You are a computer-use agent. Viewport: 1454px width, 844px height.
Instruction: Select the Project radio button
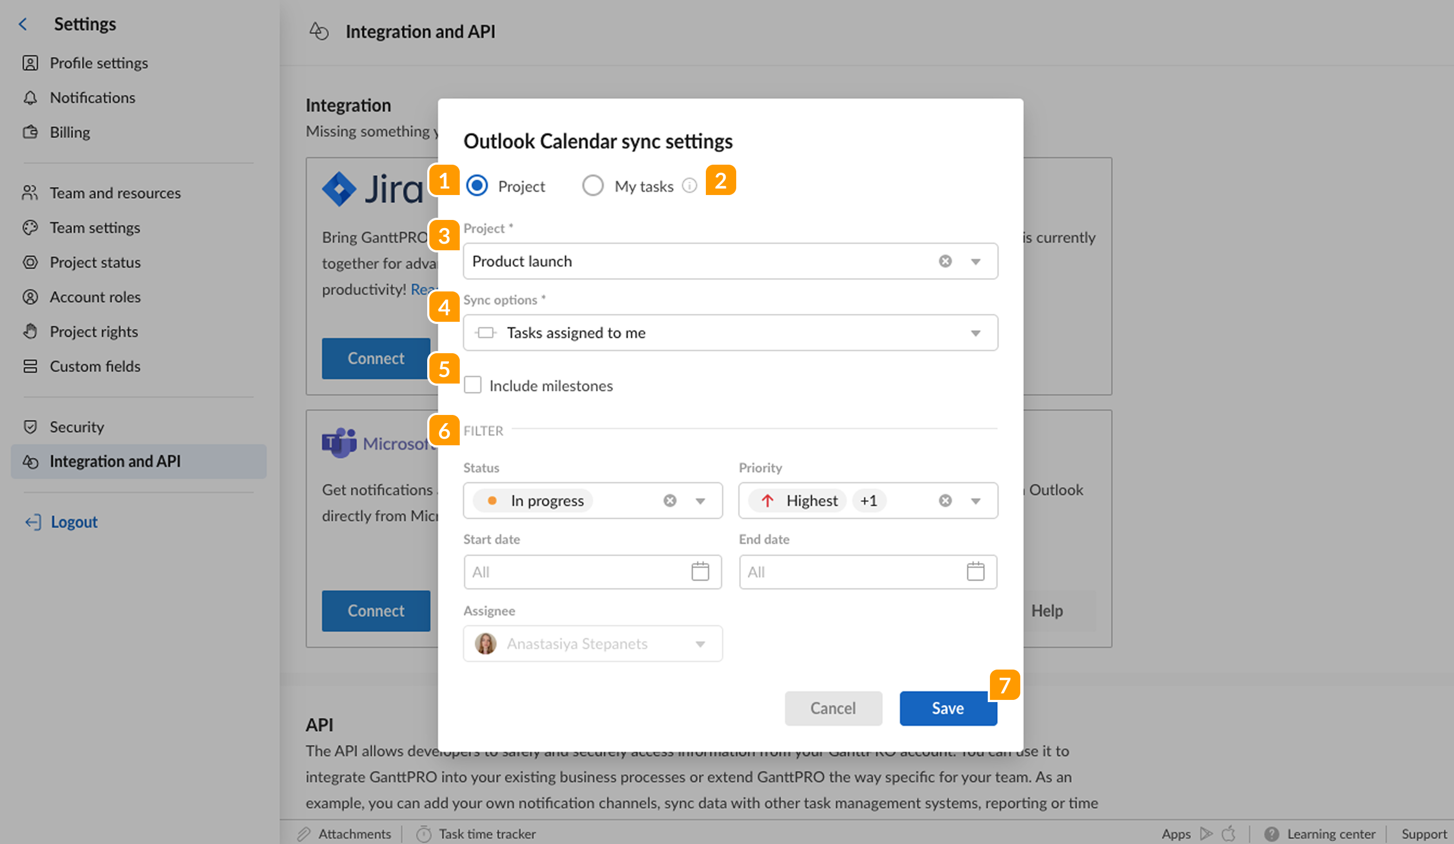477,185
